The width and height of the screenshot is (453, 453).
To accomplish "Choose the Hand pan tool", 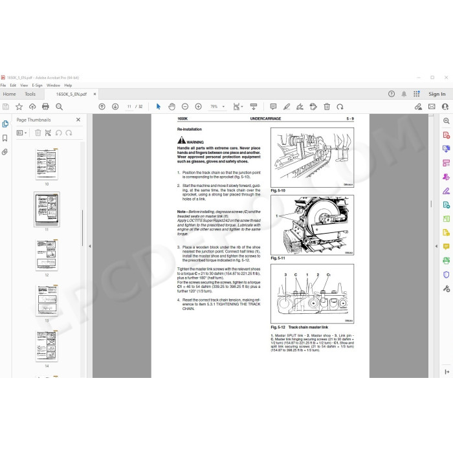I will (x=172, y=107).
